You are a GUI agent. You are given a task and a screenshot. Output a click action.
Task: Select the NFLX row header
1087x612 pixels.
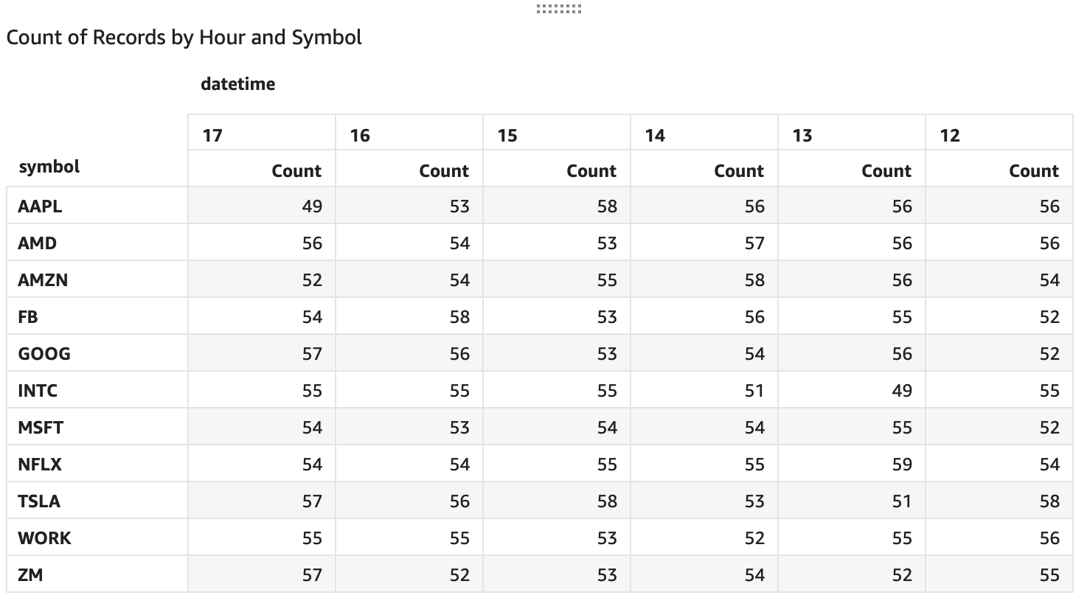(x=40, y=465)
